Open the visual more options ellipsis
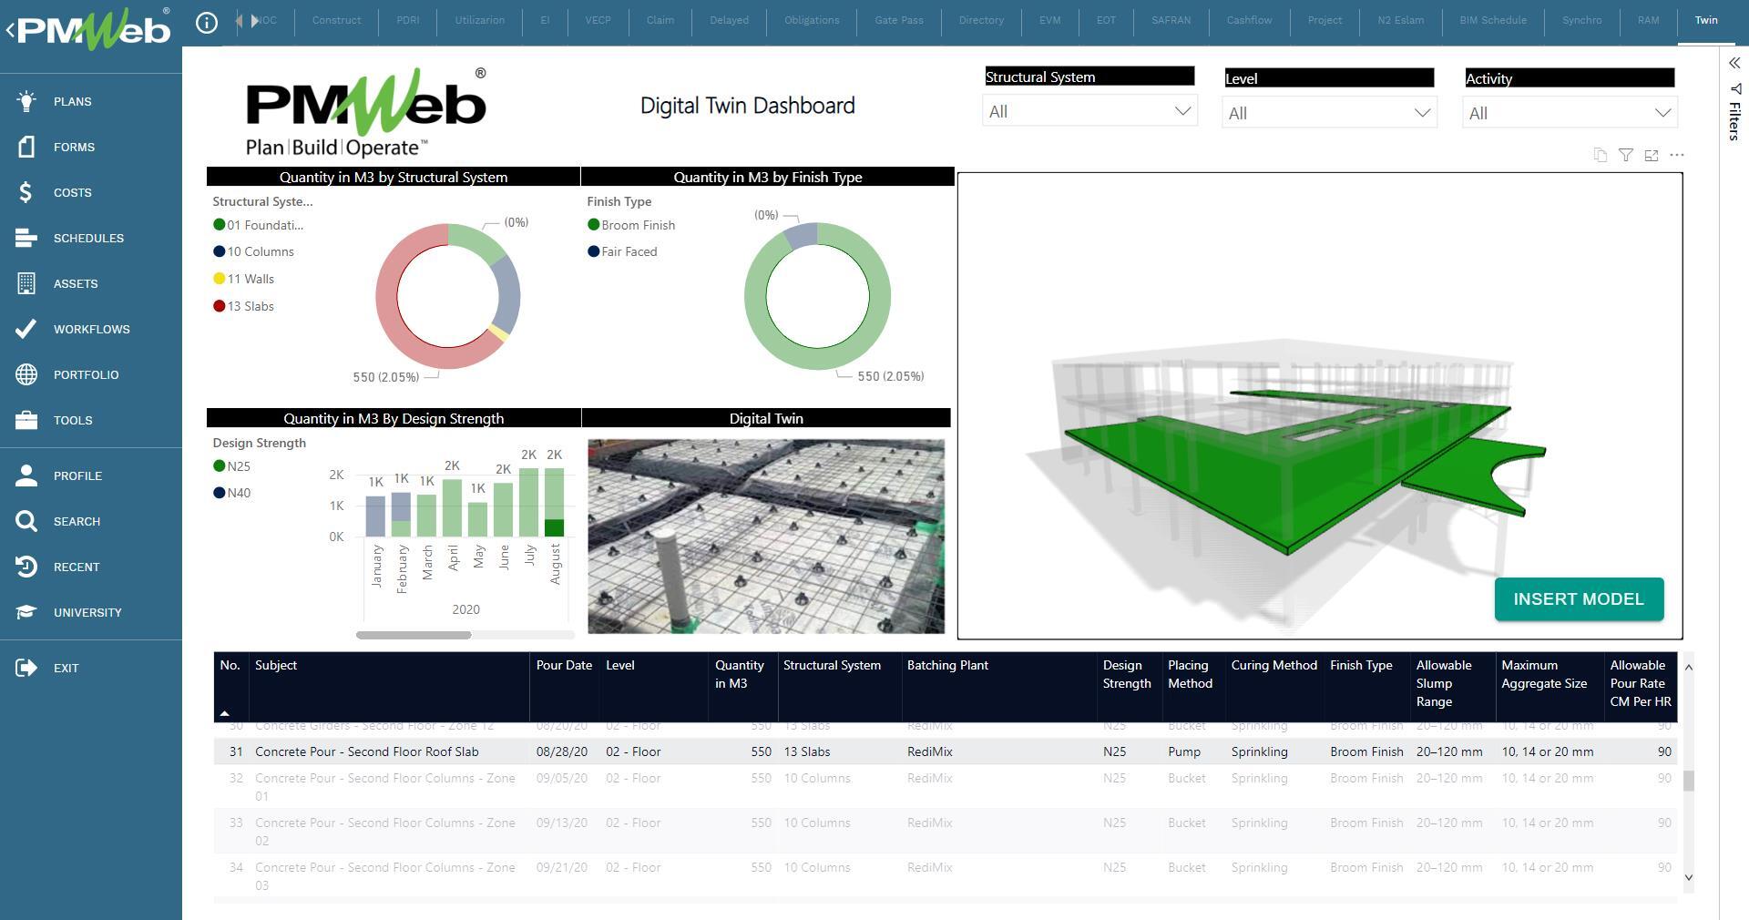This screenshot has width=1749, height=920. tap(1677, 155)
